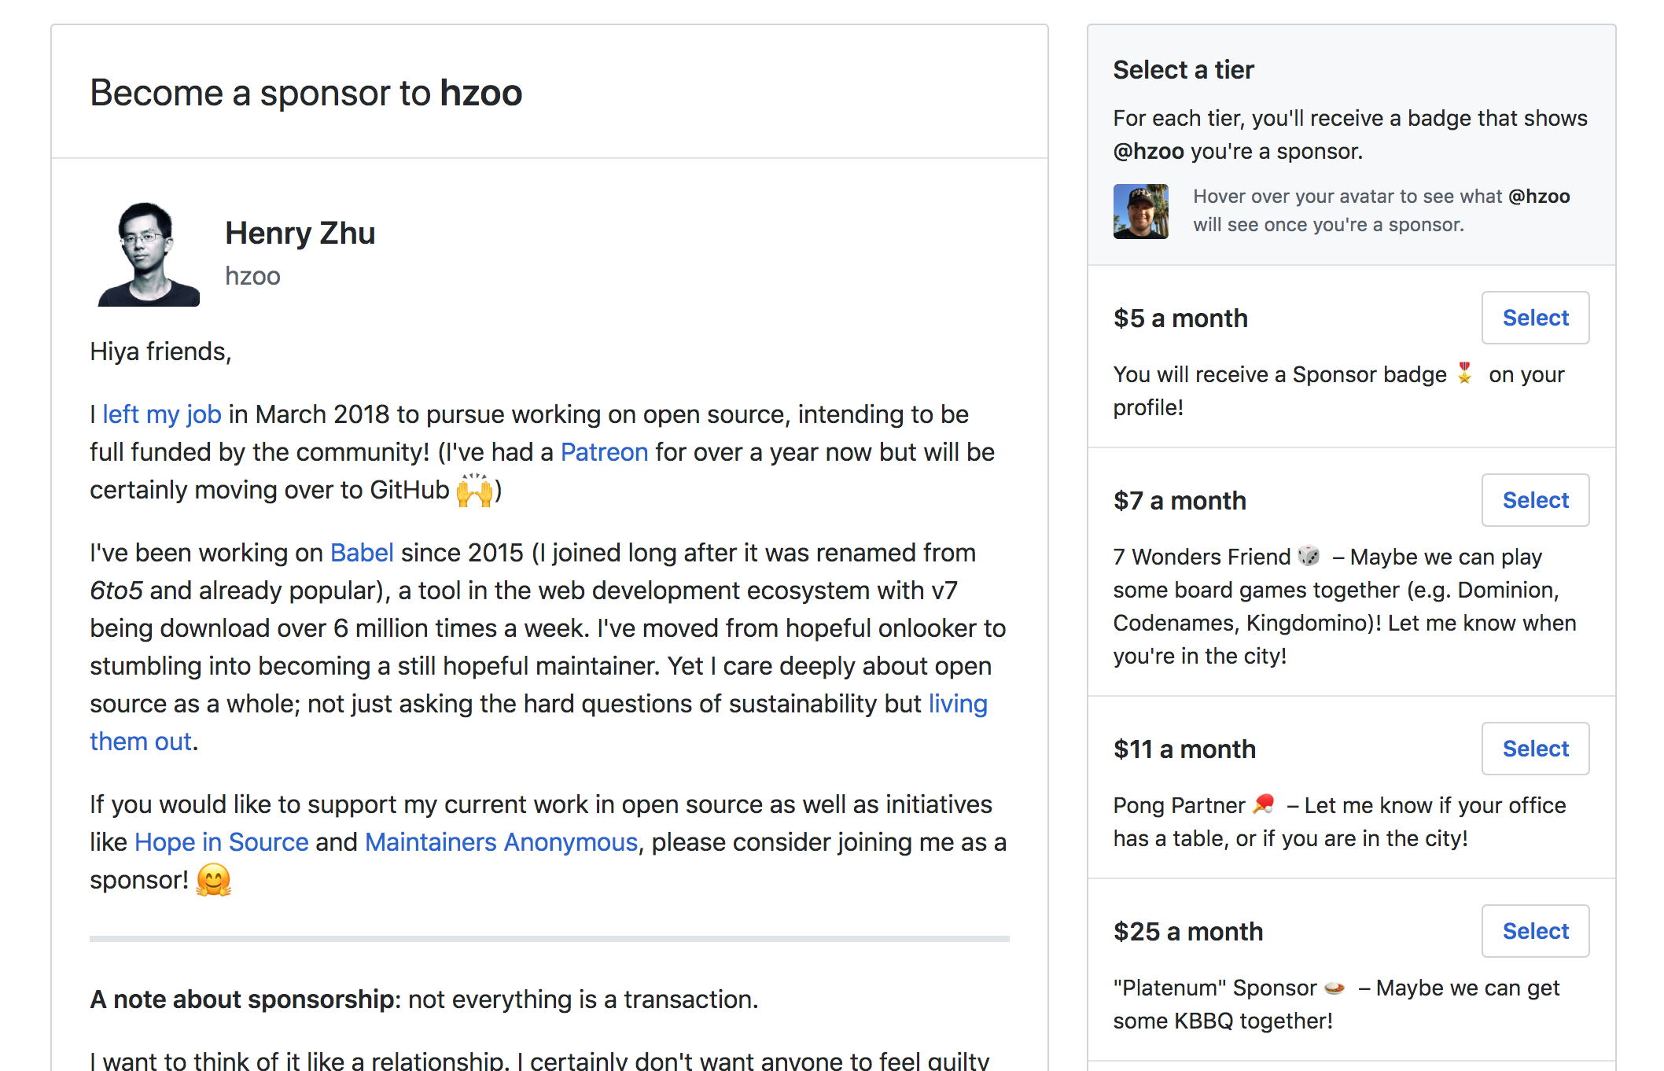Viewport: 1664px width, 1071px height.
Task: Click Henry Zhu's profile photo
Action: click(x=149, y=253)
